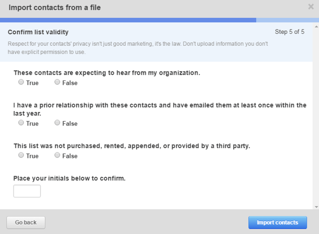
Task: Click the Go back button
Action: 26,223
